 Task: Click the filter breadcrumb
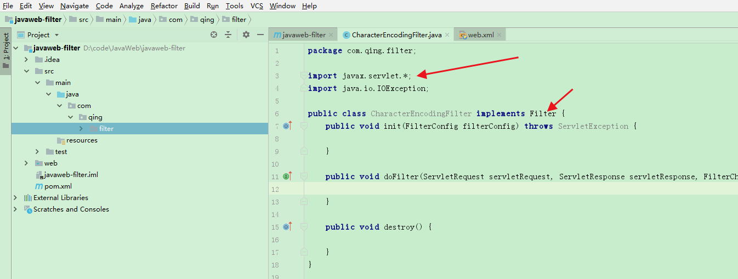click(x=234, y=19)
